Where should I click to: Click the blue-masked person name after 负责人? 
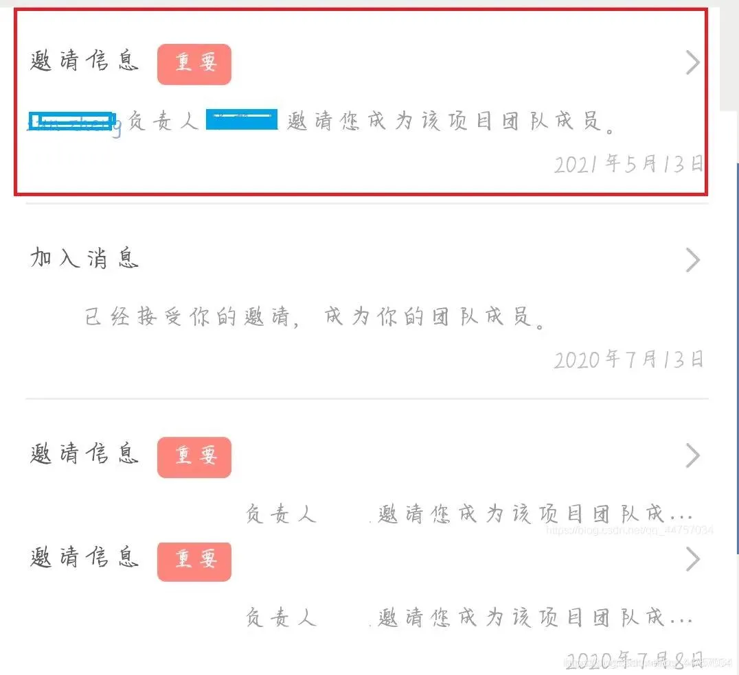[x=242, y=119]
